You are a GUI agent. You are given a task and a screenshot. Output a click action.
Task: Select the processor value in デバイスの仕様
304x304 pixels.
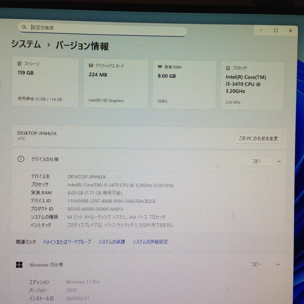click(x=120, y=185)
